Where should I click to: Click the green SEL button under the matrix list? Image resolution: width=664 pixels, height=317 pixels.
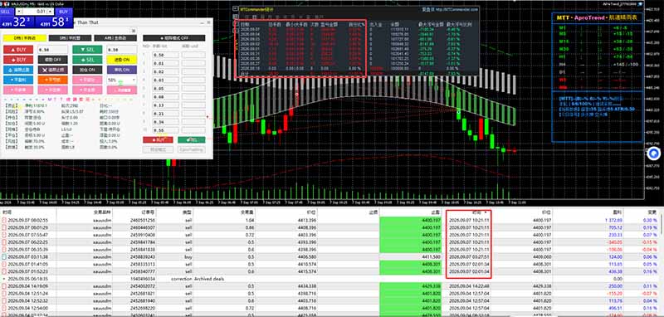[x=192, y=139]
